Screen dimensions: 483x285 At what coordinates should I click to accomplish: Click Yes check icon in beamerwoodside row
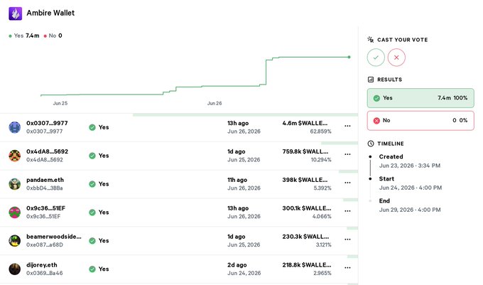pyautogui.click(x=92, y=241)
